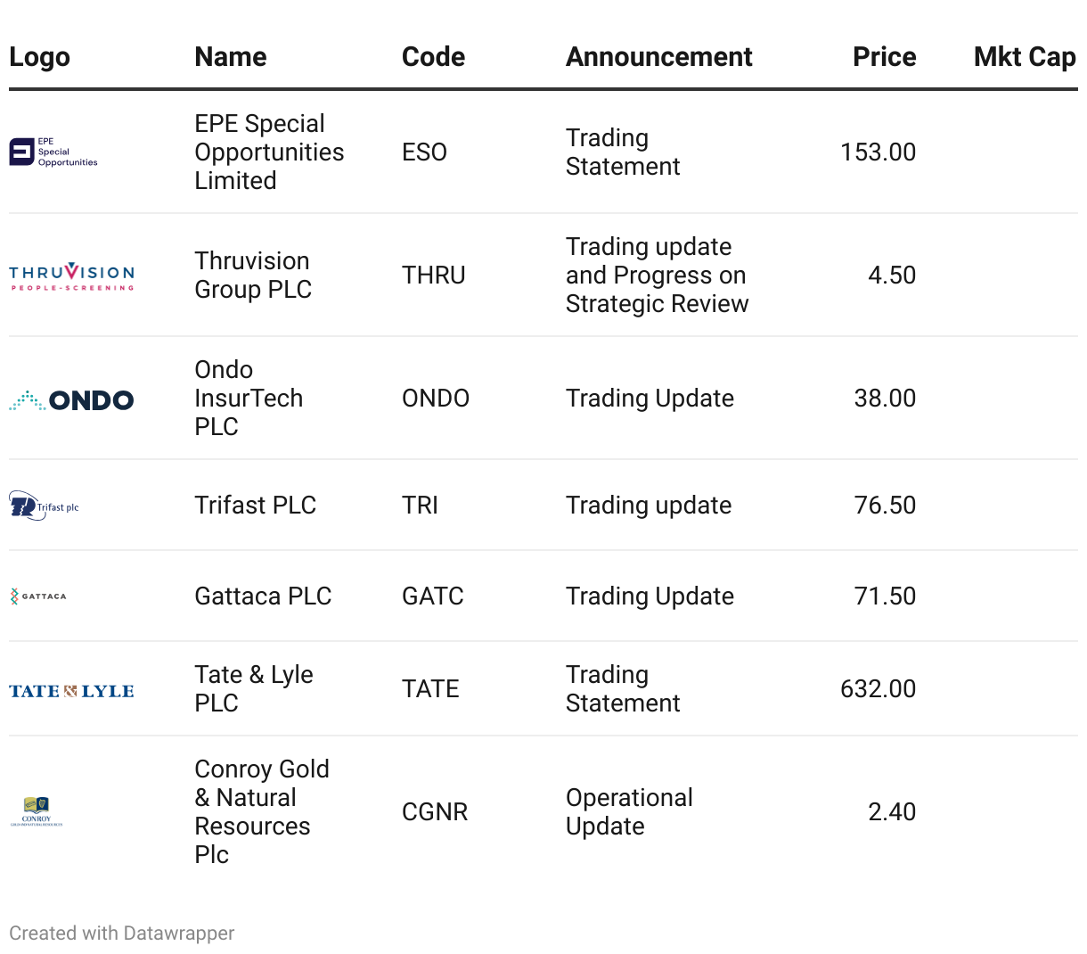The width and height of the screenshot is (1087, 954).
Task: Select the Announcement column header
Action: [x=658, y=57]
